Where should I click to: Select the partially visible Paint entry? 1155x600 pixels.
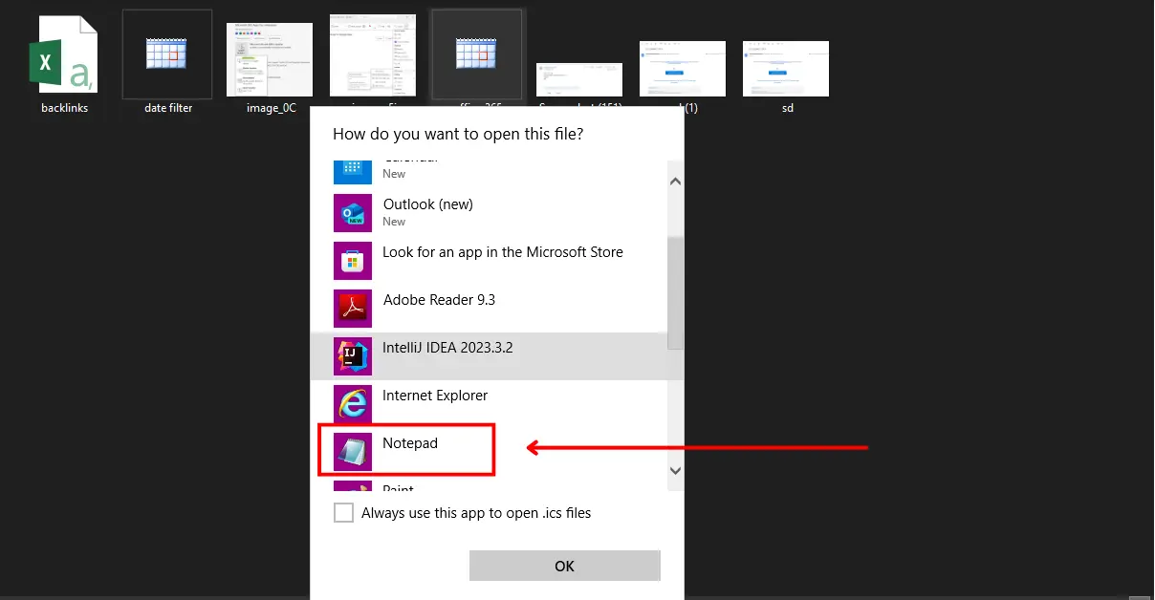[490, 485]
